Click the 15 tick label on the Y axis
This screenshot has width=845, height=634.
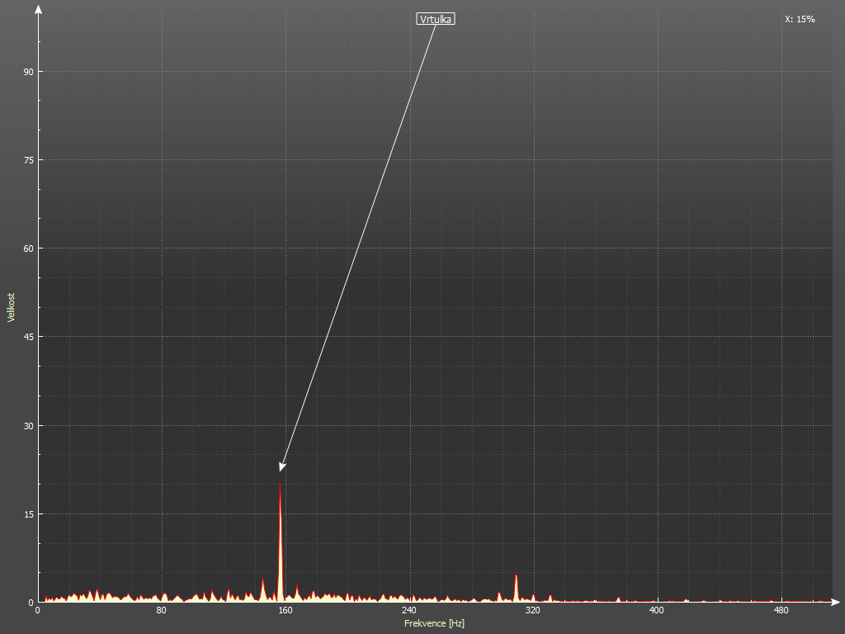[x=28, y=514]
